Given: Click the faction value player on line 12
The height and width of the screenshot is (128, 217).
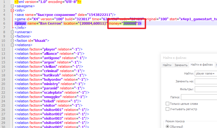Looking at the screenshot, I should (50, 49).
